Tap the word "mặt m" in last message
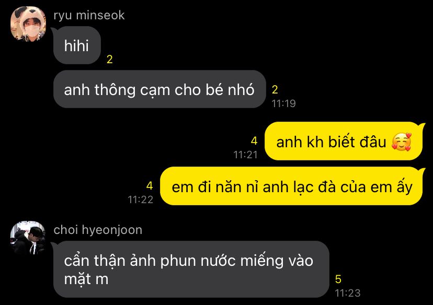Viewport: 433px width, 305px height. [86, 279]
